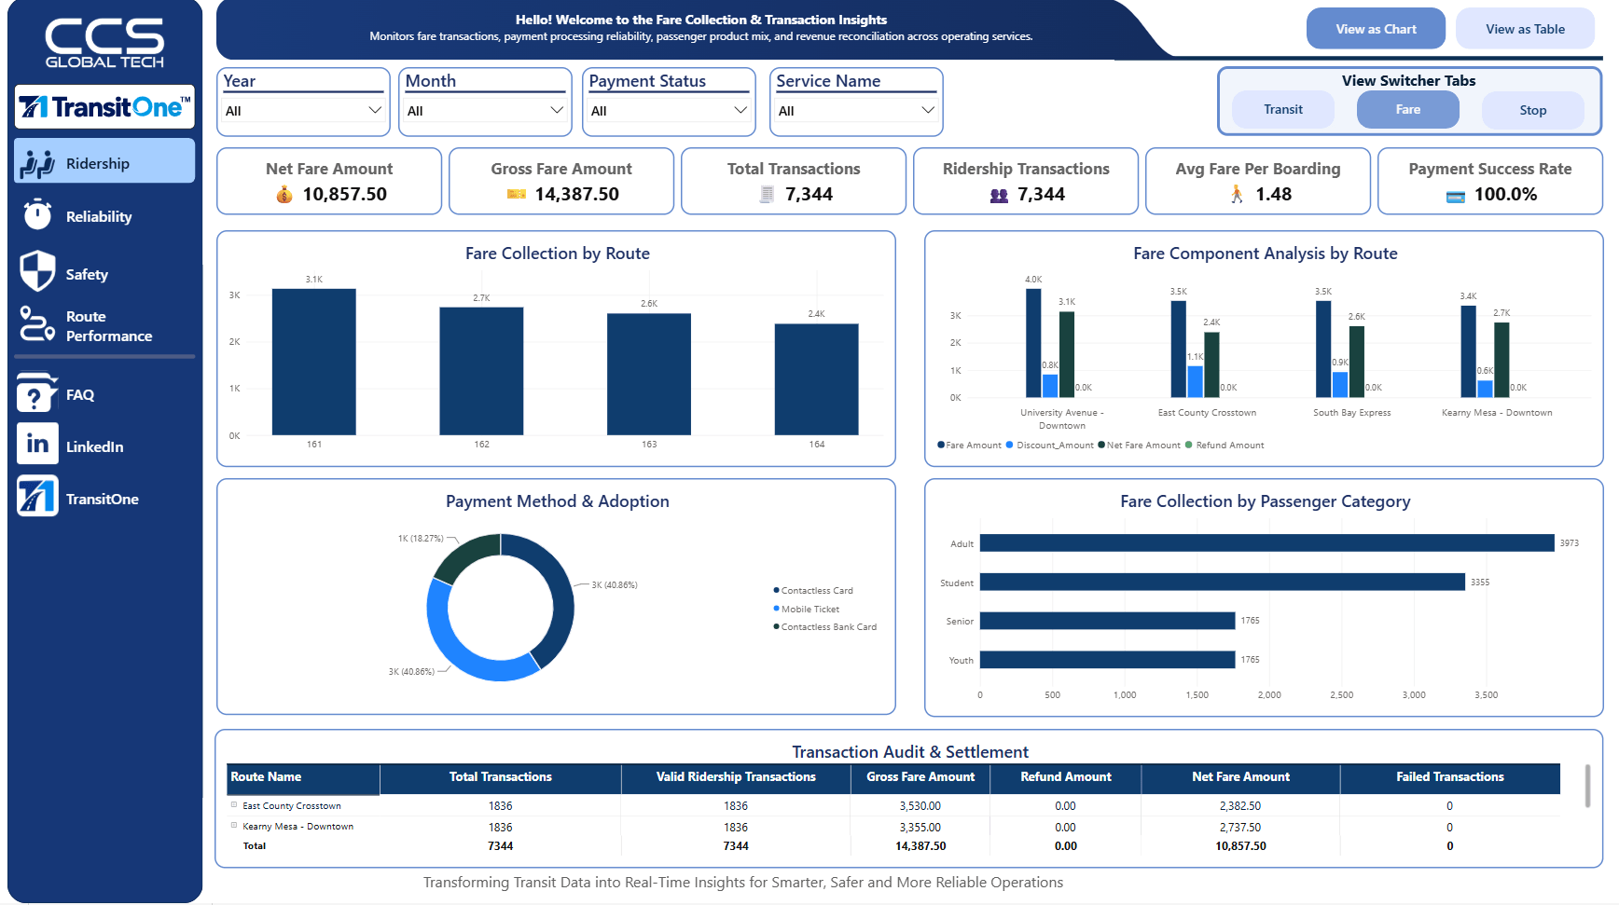Click the TransitOne brand logo banner
This screenshot has height=905, width=1619.
104,107
